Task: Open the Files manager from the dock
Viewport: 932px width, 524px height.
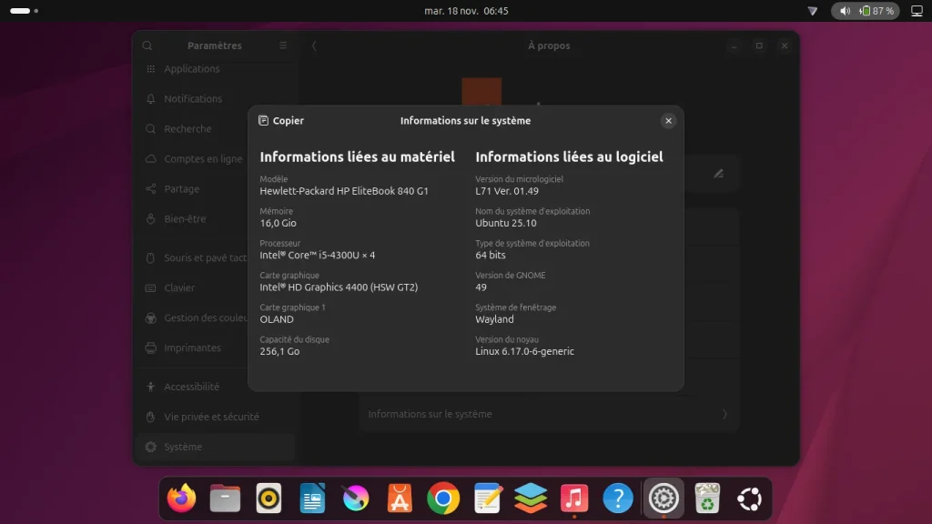Action: click(x=226, y=498)
